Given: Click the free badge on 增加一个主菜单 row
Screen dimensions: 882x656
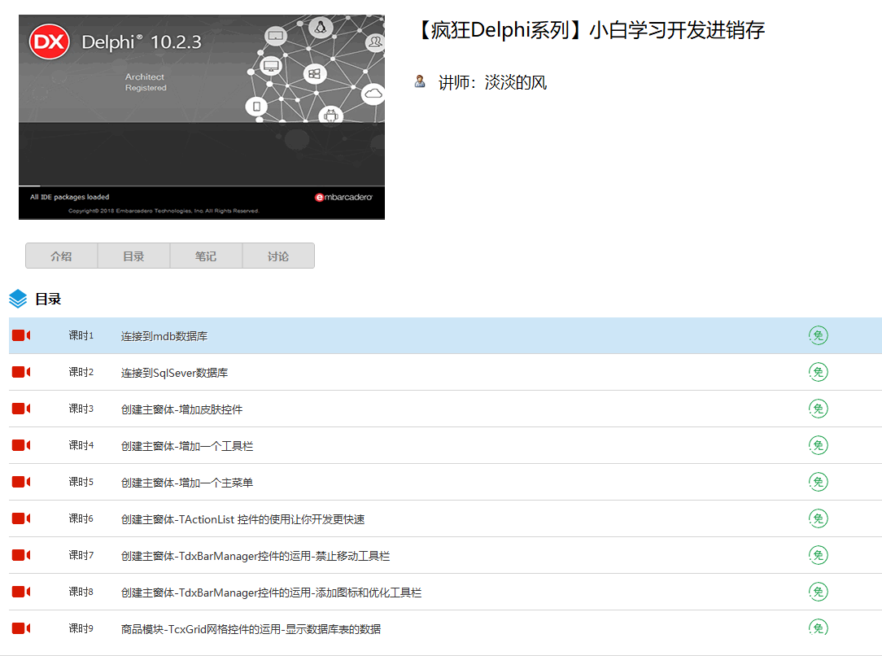Looking at the screenshot, I should coord(819,482).
